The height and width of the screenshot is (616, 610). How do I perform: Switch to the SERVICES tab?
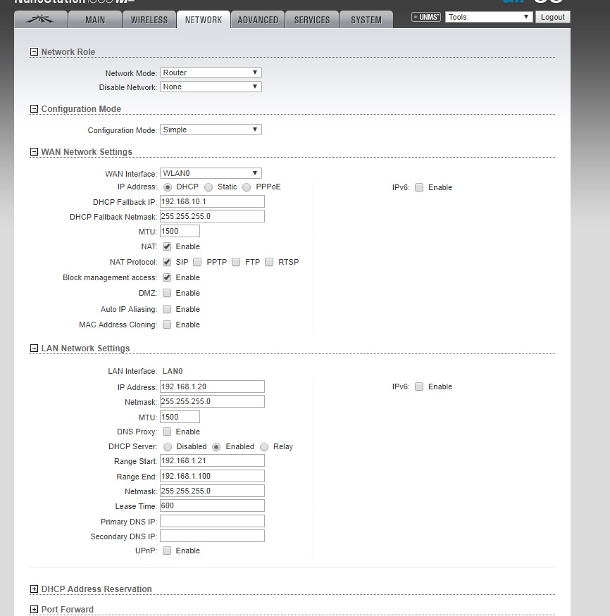pos(311,20)
